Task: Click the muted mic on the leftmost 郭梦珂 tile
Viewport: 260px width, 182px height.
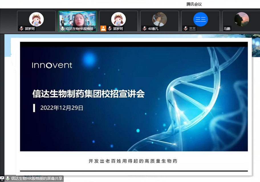Action: click(21, 28)
